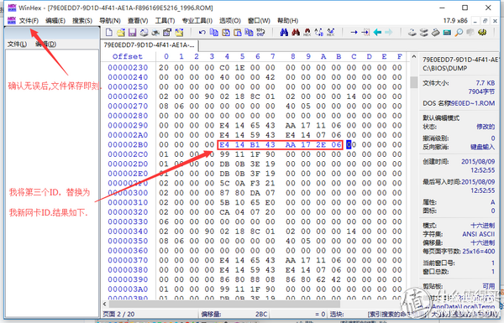Click the horizontal scrollbar left arrow
The height and width of the screenshot is (323, 504).
click(105, 304)
